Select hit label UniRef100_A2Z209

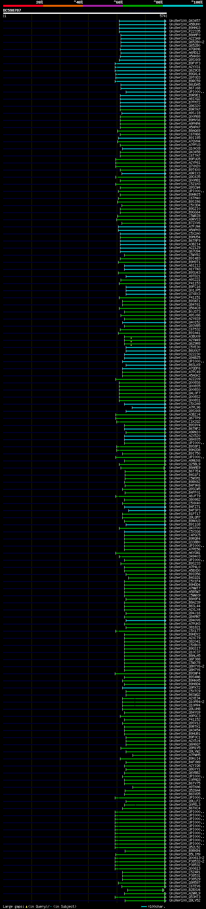tap(184, 379)
